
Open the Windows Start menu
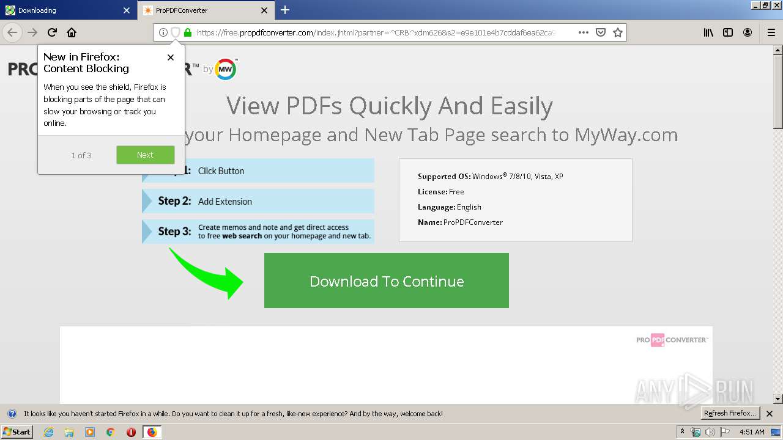(17, 432)
